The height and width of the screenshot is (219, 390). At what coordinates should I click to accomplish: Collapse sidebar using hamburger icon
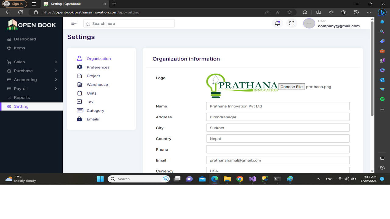pyautogui.click(x=74, y=23)
